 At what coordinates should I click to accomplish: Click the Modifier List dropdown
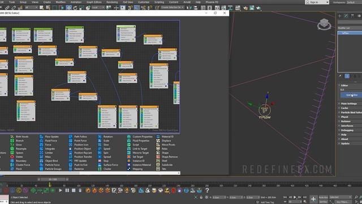(350, 28)
